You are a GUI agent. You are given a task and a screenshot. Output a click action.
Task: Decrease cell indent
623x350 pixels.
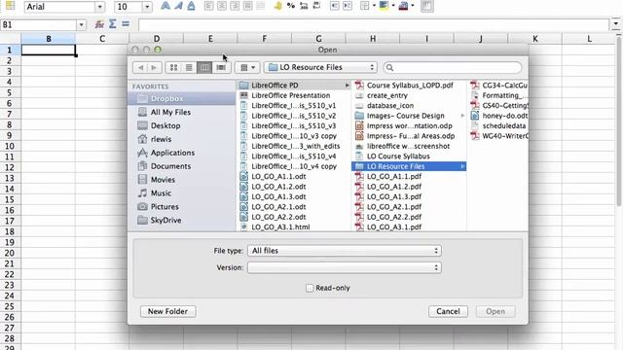point(335,6)
